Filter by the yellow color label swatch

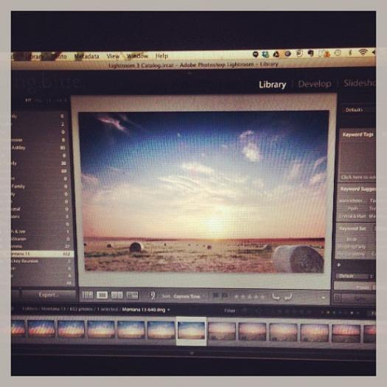(x=328, y=313)
